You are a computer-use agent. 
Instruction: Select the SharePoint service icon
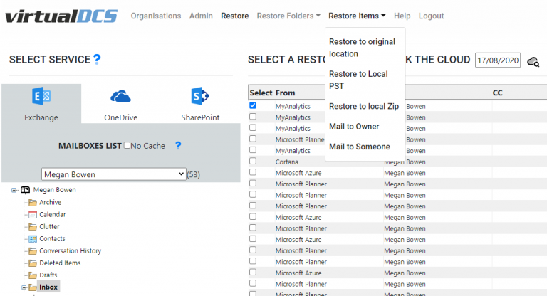click(x=200, y=96)
